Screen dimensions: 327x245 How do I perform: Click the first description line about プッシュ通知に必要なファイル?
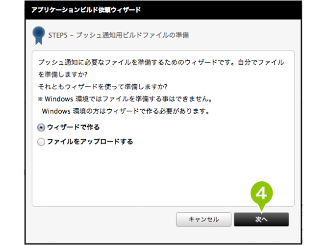point(161,62)
